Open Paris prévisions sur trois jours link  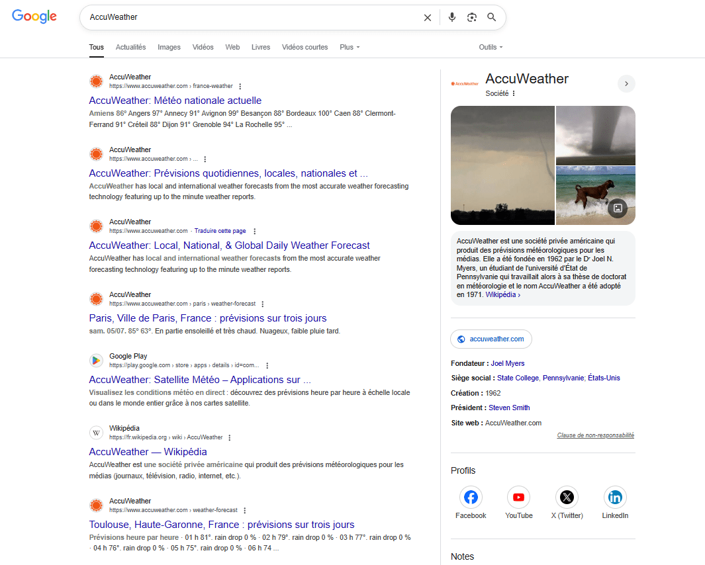(208, 318)
